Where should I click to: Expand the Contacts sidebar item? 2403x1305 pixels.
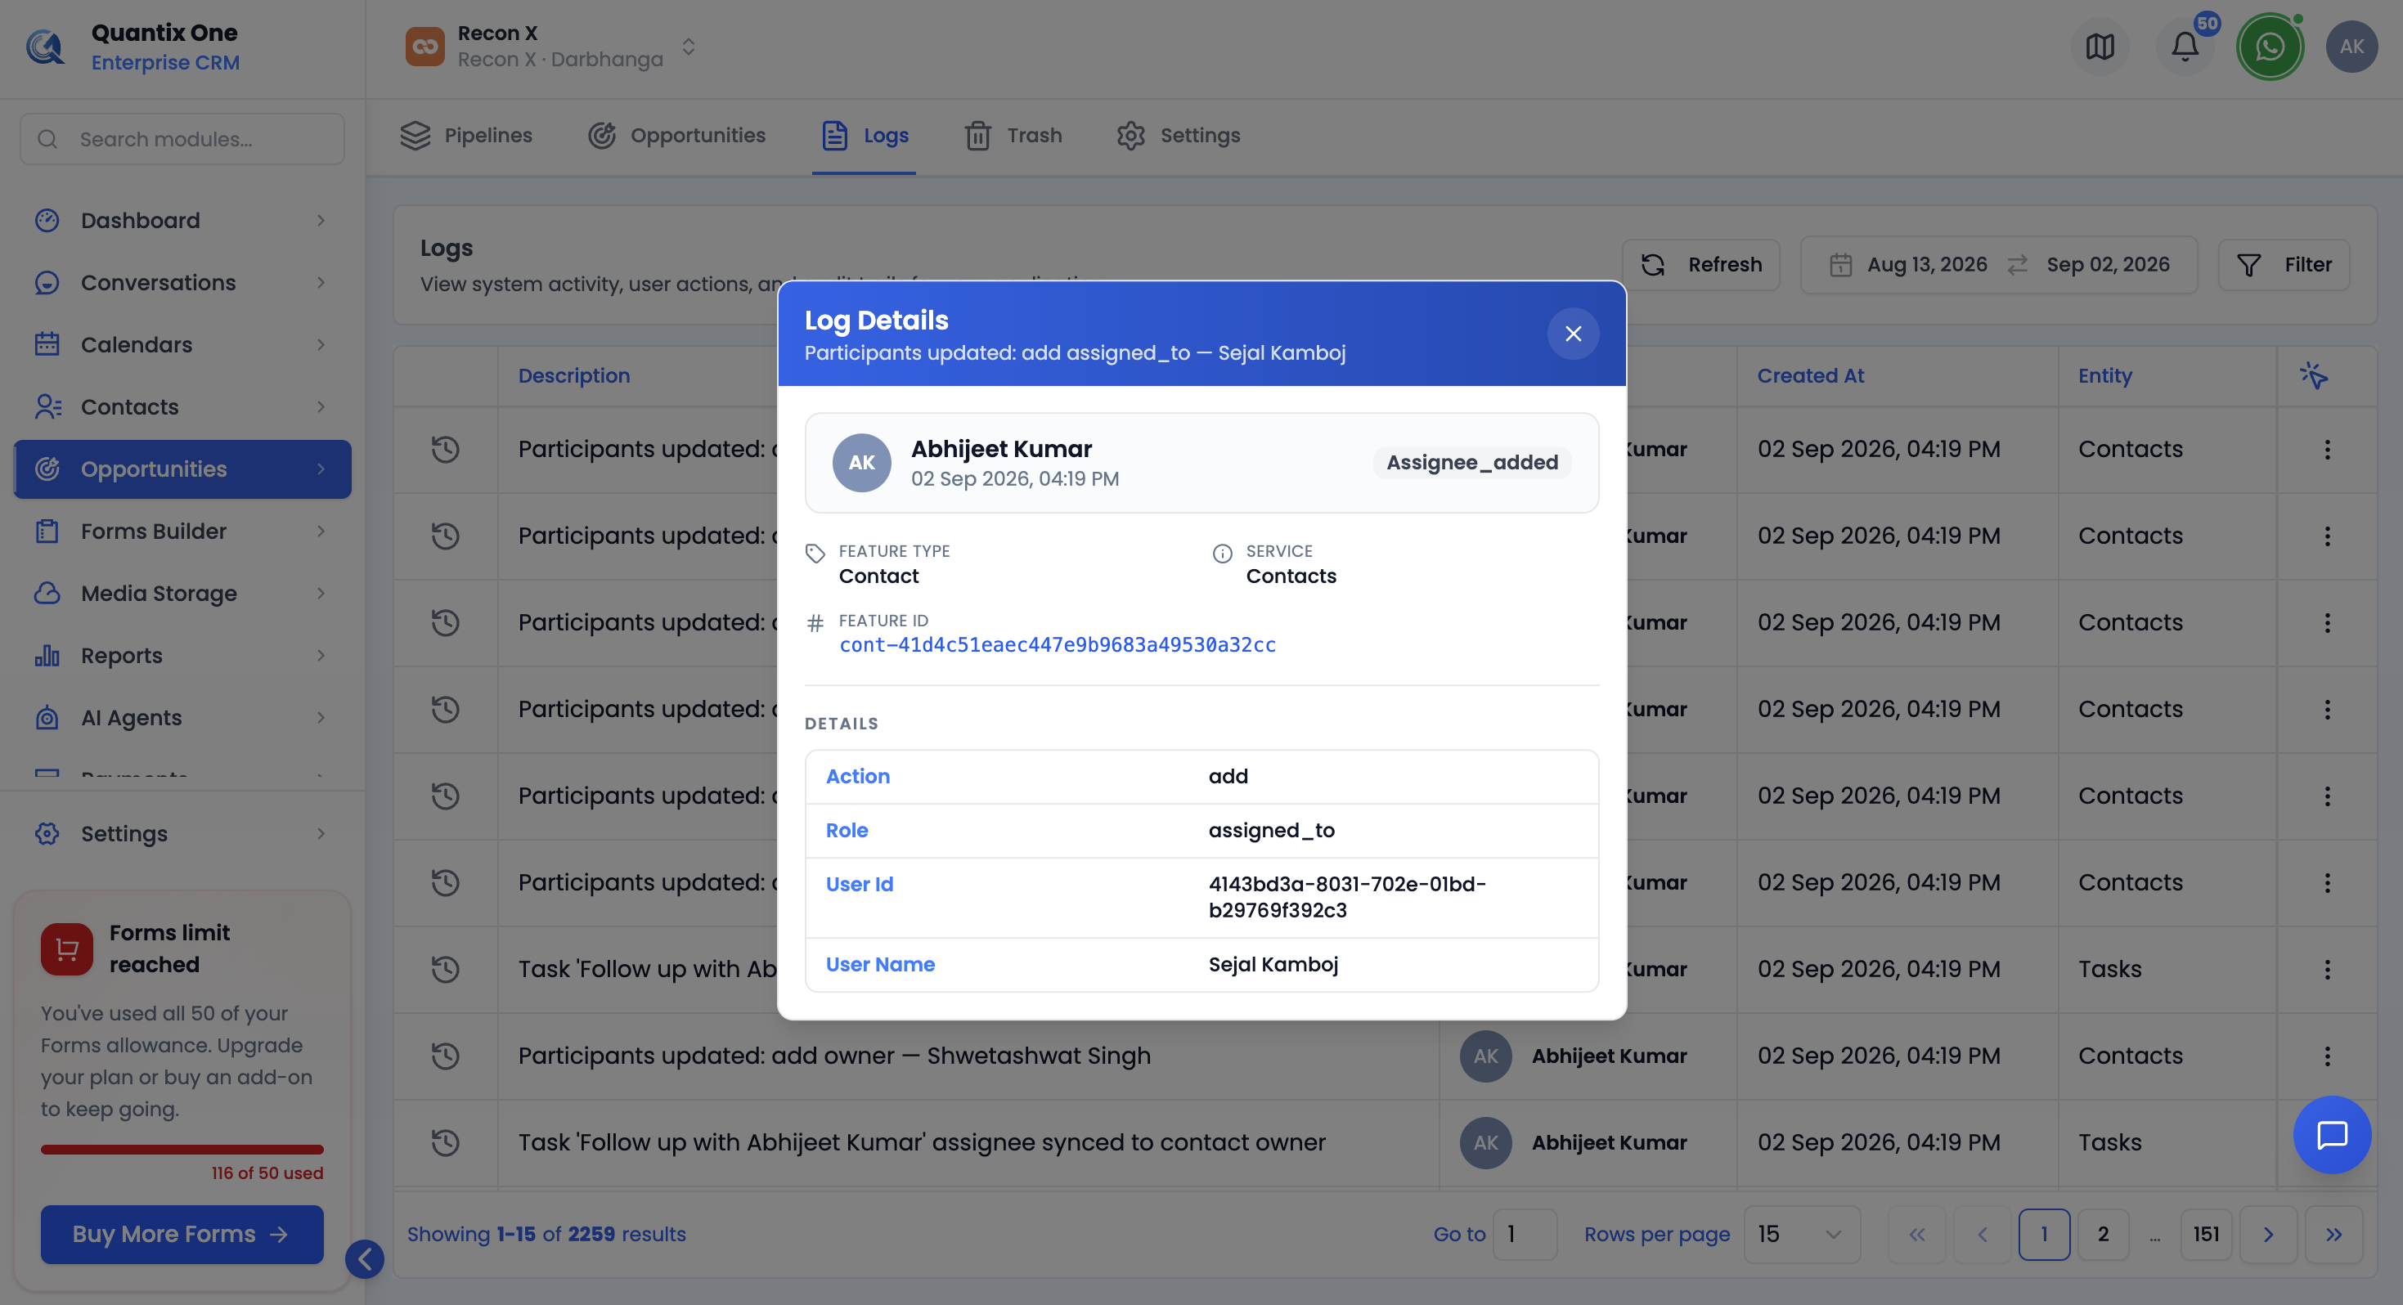coord(183,406)
